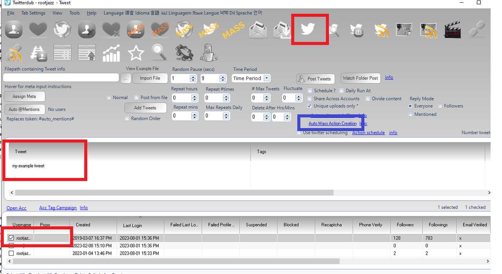Image resolution: width=502 pixels, height=274 pixels.
Task: Open the Mass Retweet arrows icon
Action: (184, 29)
